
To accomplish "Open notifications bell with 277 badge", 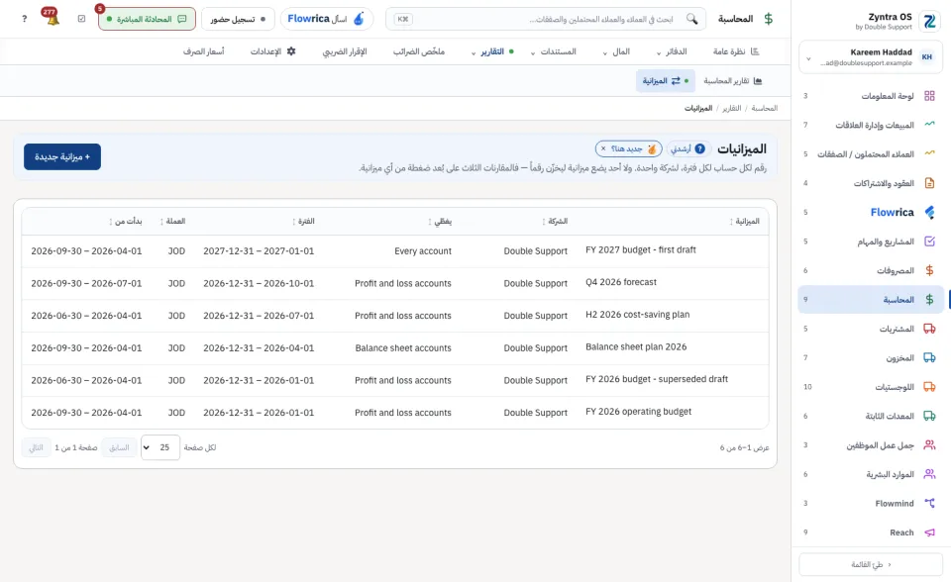I will tap(53, 18).
